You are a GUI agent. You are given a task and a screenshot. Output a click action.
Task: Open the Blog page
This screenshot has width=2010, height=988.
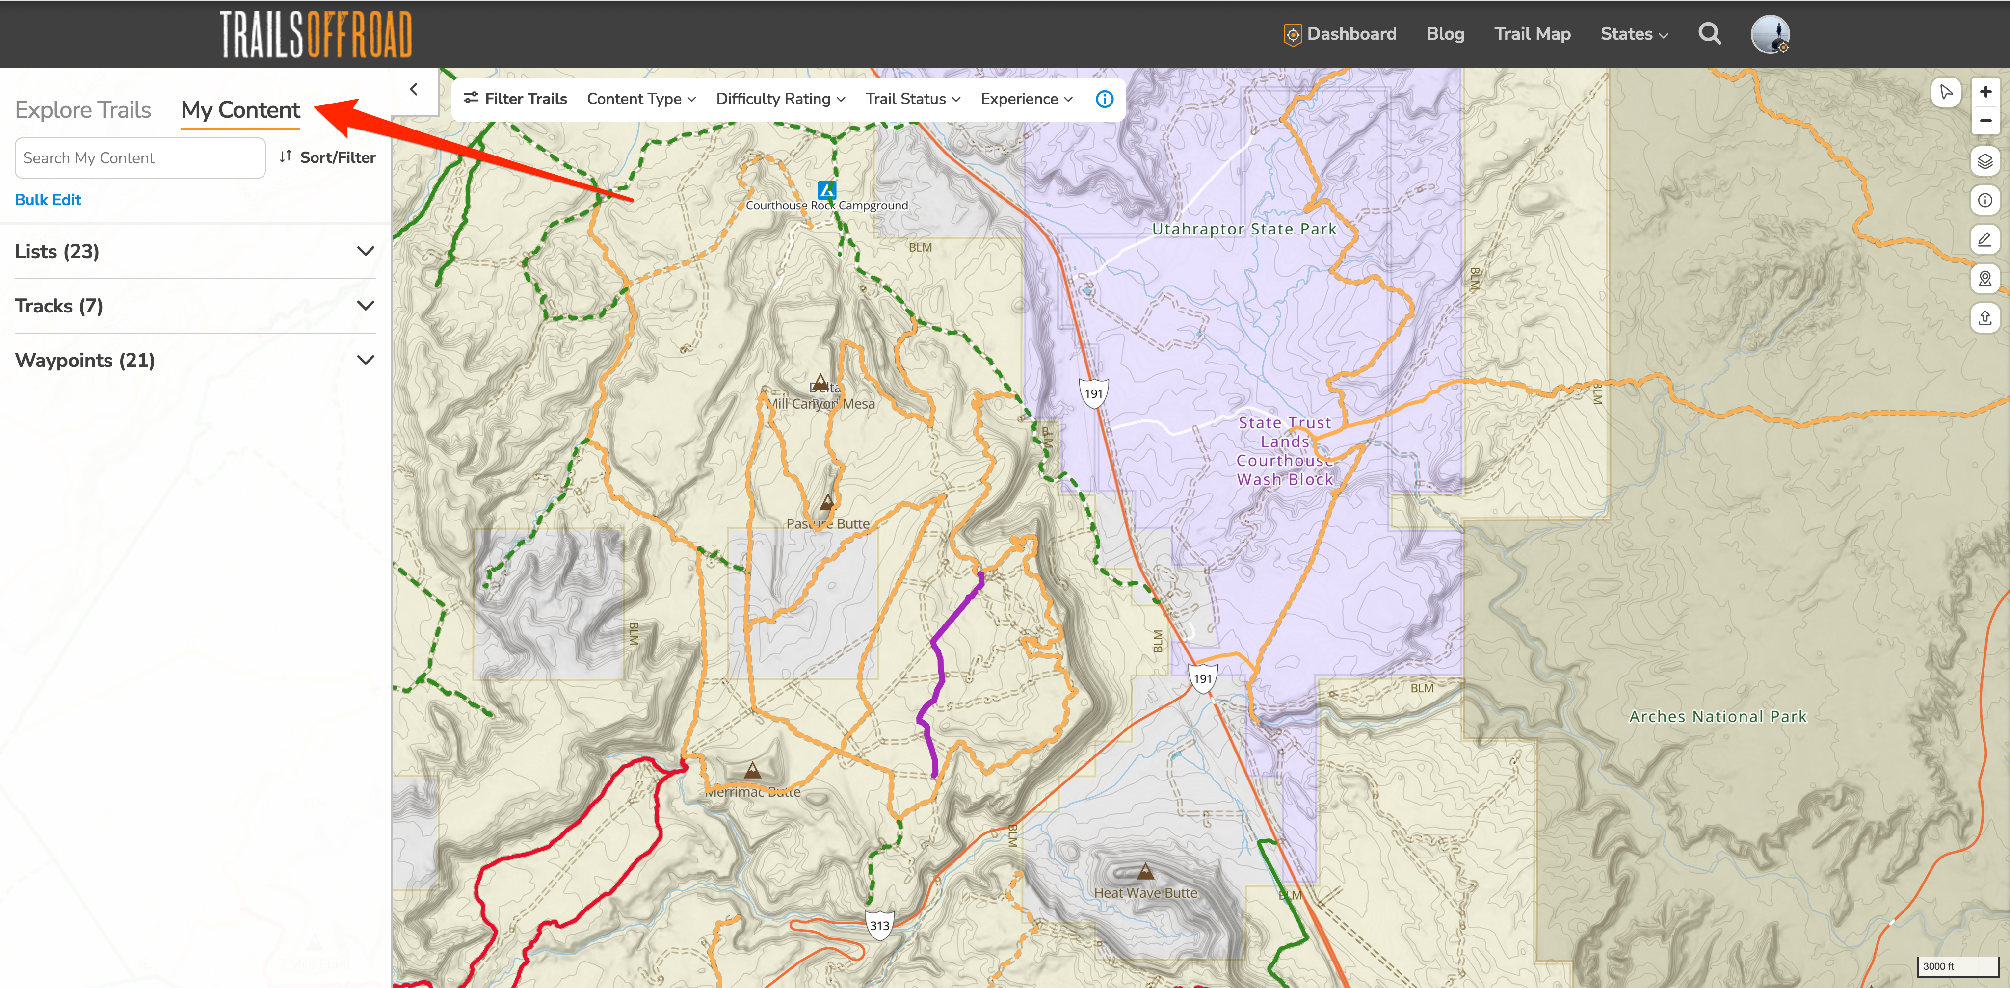[1445, 34]
